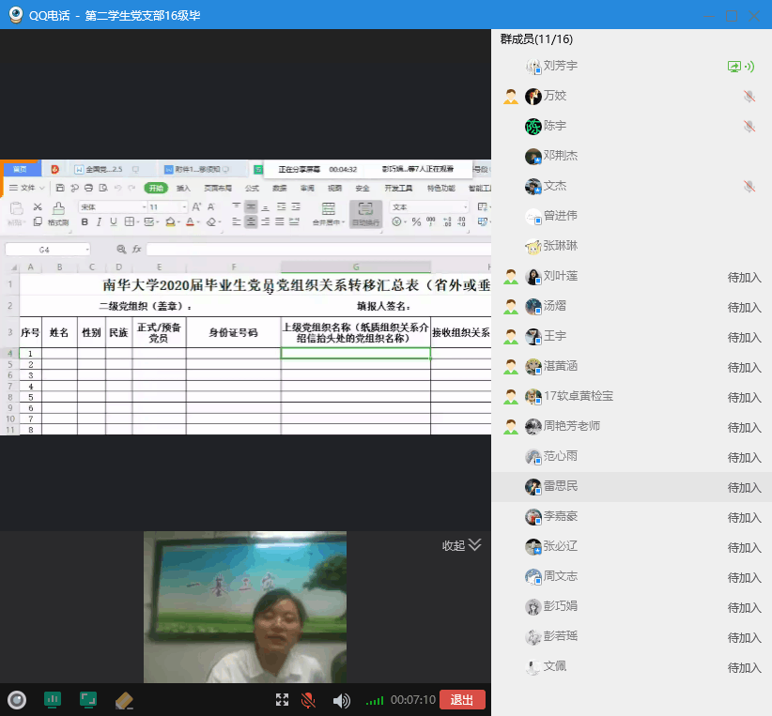Viewport: 772px width, 716px height.
Task: Check the green network signal bars
Action: 375,701
